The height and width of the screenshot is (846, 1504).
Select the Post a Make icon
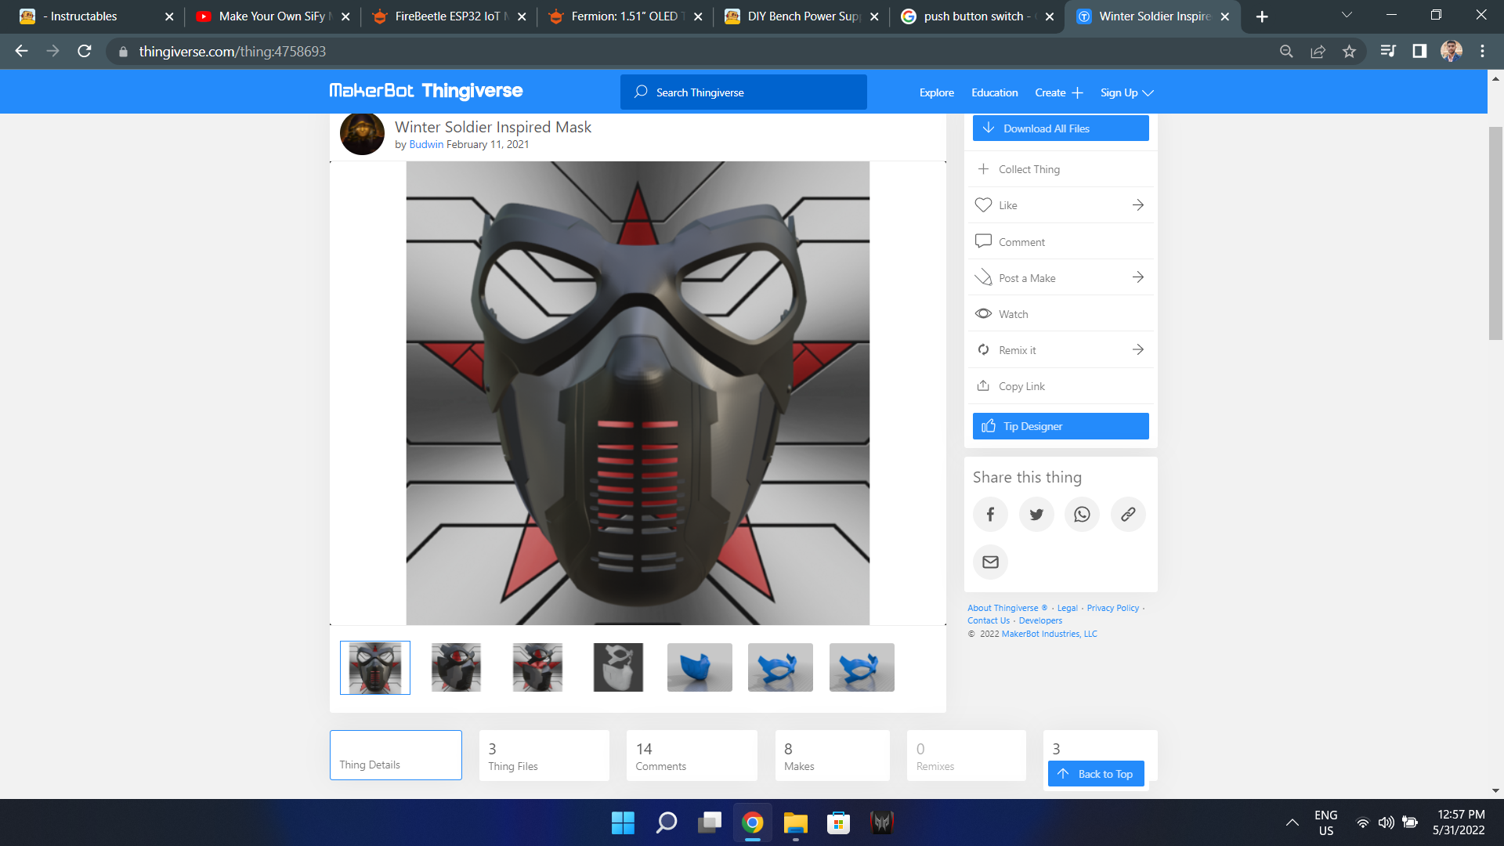(983, 277)
